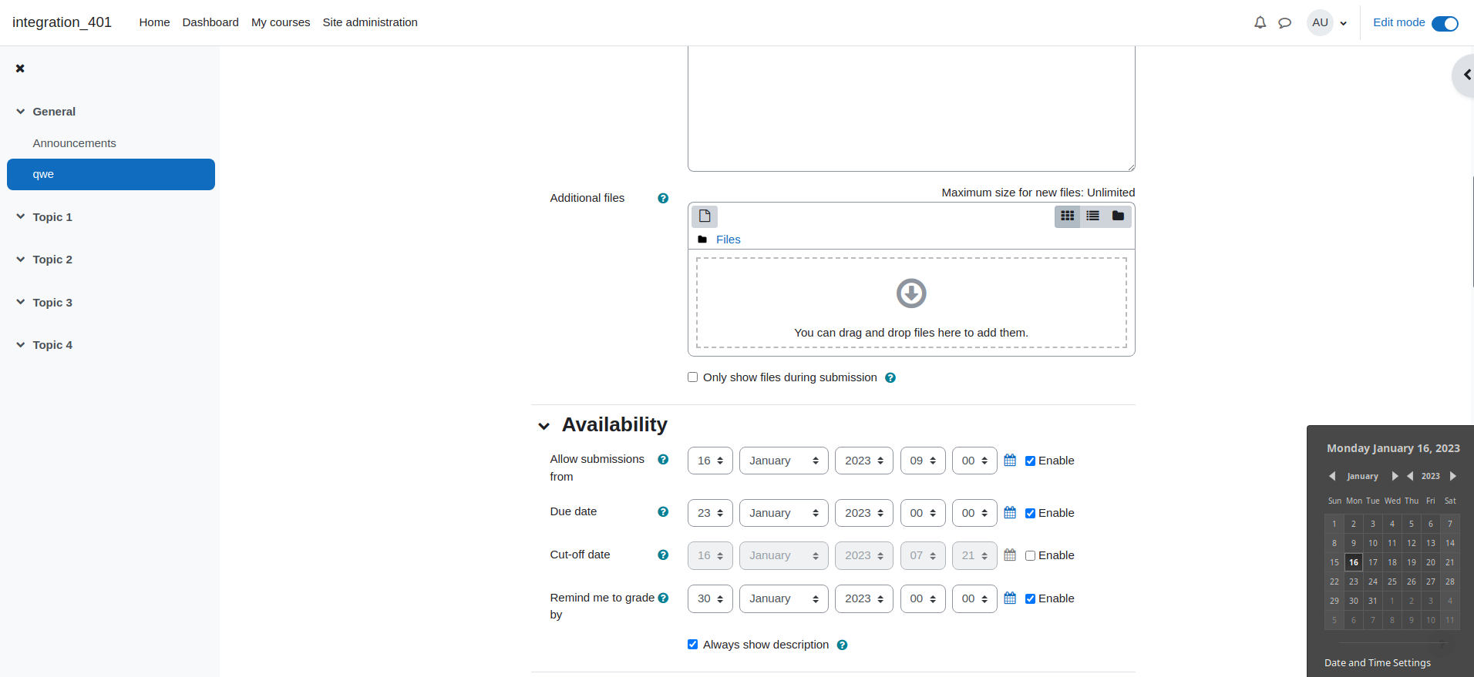1474x677 pixels.
Task: Open Due date year dropdown
Action: click(x=864, y=513)
